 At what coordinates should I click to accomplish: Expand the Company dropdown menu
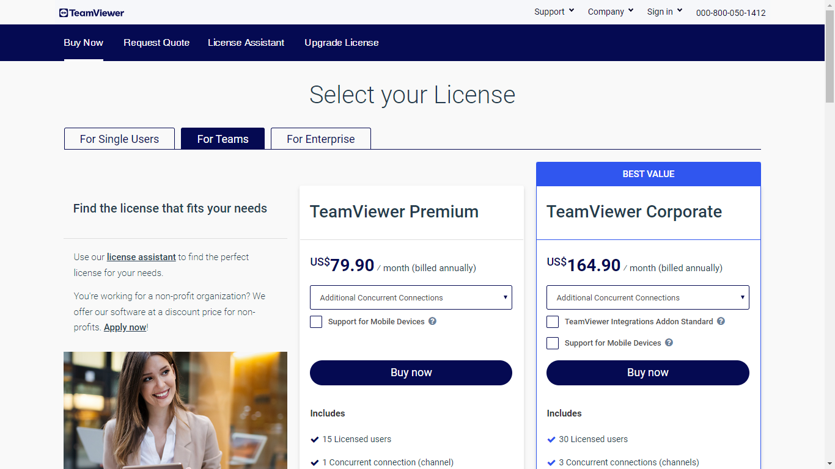(x=611, y=12)
